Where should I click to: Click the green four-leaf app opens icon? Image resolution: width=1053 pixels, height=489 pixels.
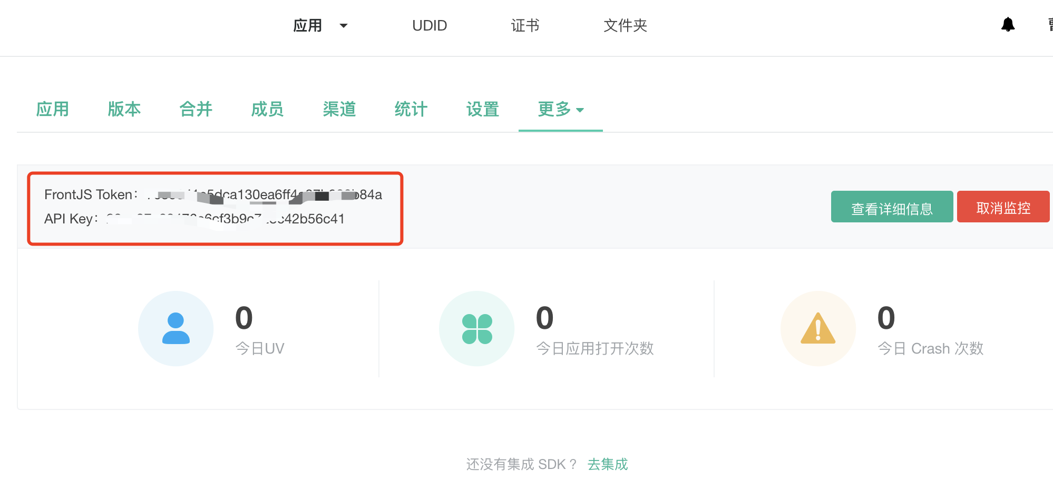pyautogui.click(x=477, y=329)
